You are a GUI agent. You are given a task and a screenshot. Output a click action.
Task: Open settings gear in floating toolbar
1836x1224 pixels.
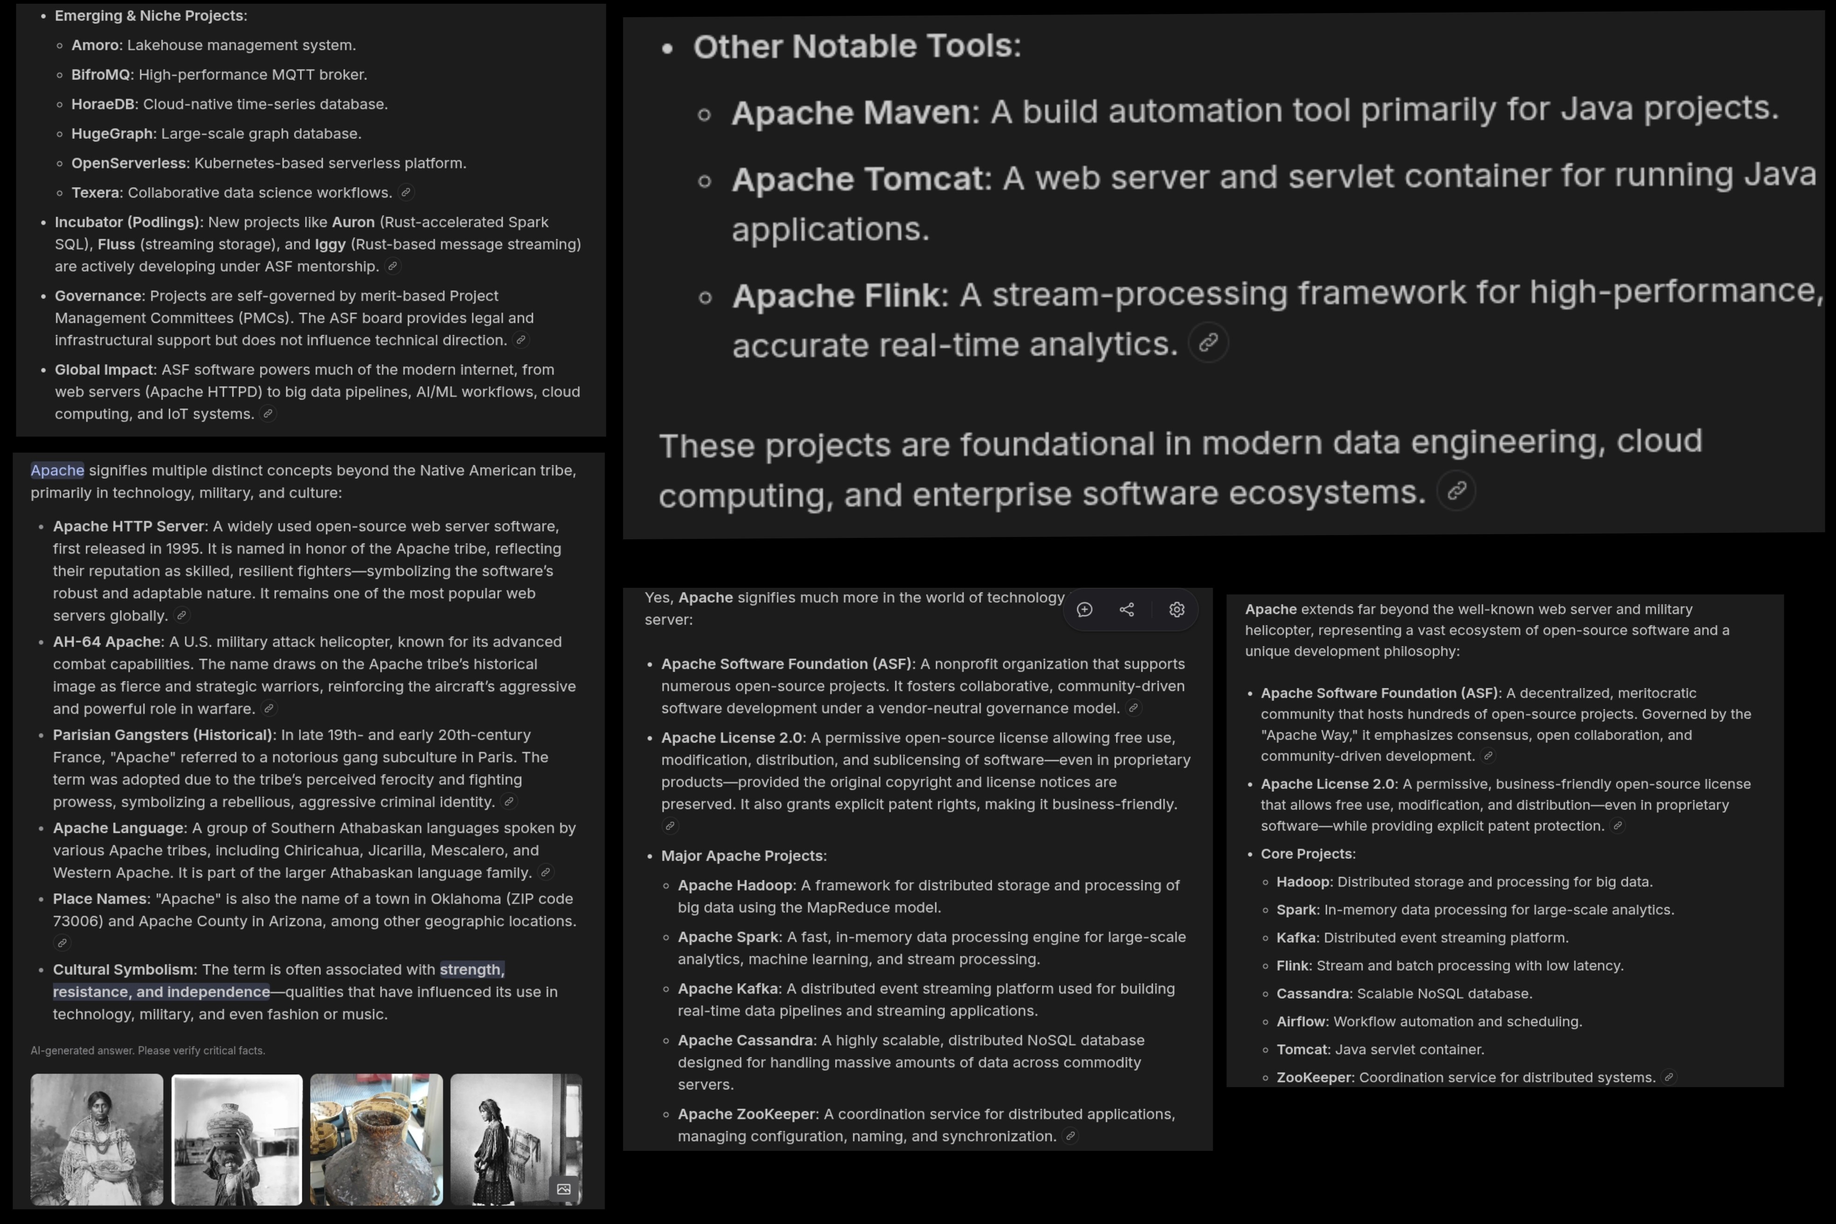(1176, 610)
